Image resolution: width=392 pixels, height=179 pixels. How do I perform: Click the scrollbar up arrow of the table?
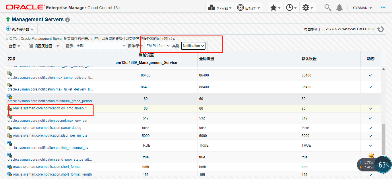point(383,69)
